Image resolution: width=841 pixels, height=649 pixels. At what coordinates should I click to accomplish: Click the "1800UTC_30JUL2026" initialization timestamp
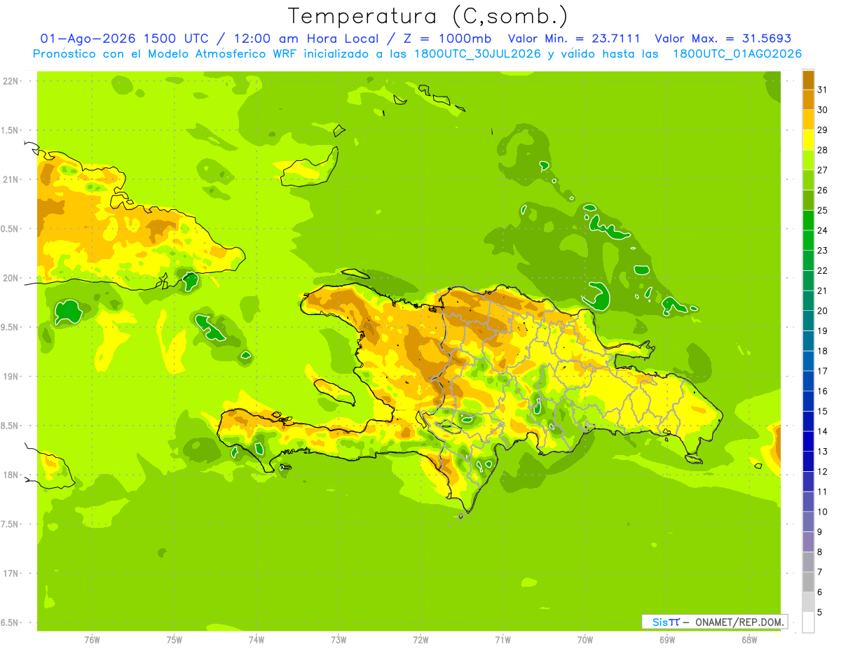477,54
